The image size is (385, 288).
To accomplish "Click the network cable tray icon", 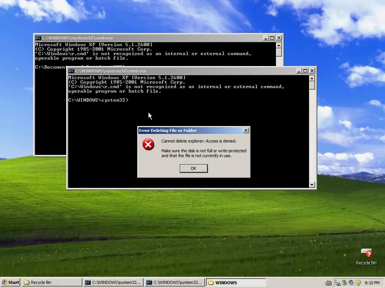I will click(338, 283).
